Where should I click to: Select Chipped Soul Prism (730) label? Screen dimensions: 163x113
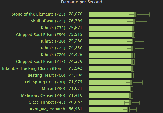coord(41,35)
